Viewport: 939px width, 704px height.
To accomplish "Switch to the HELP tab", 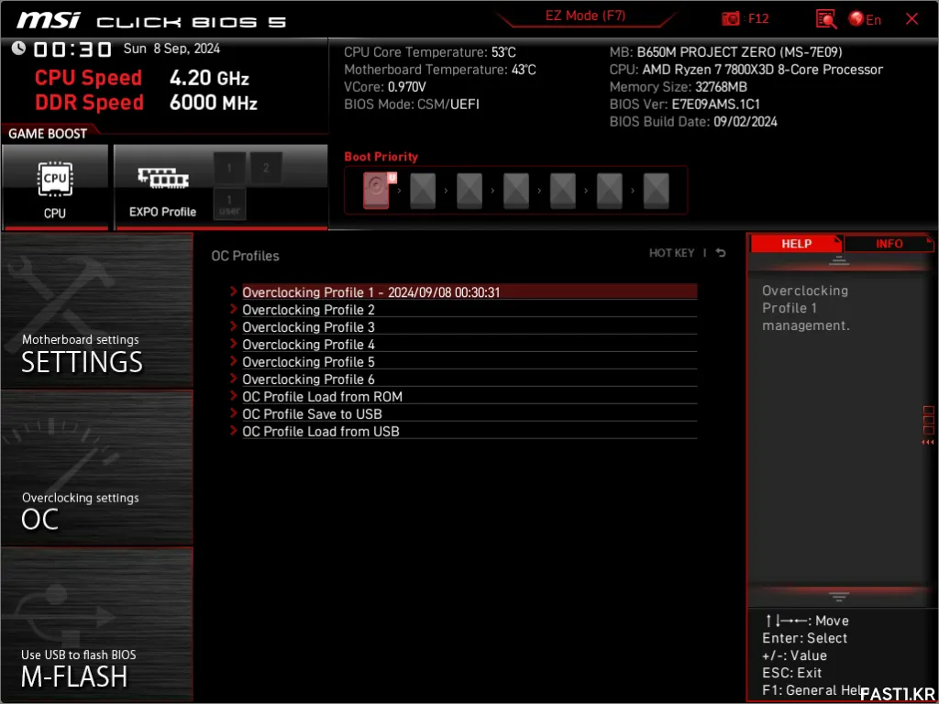I will [797, 244].
